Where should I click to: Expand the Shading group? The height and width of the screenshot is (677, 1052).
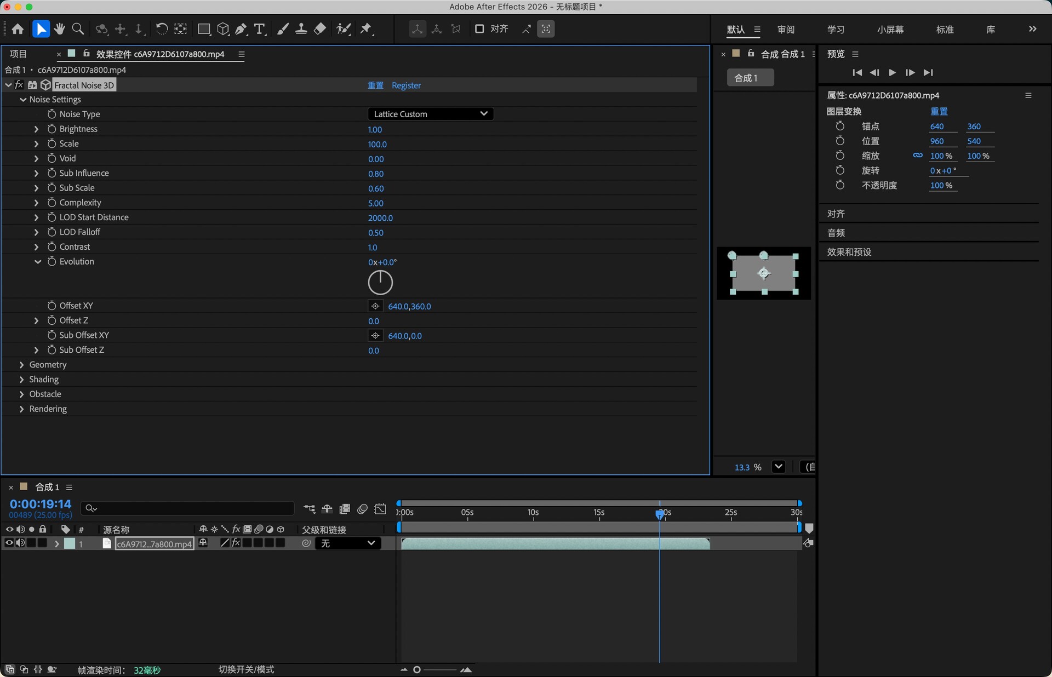22,380
